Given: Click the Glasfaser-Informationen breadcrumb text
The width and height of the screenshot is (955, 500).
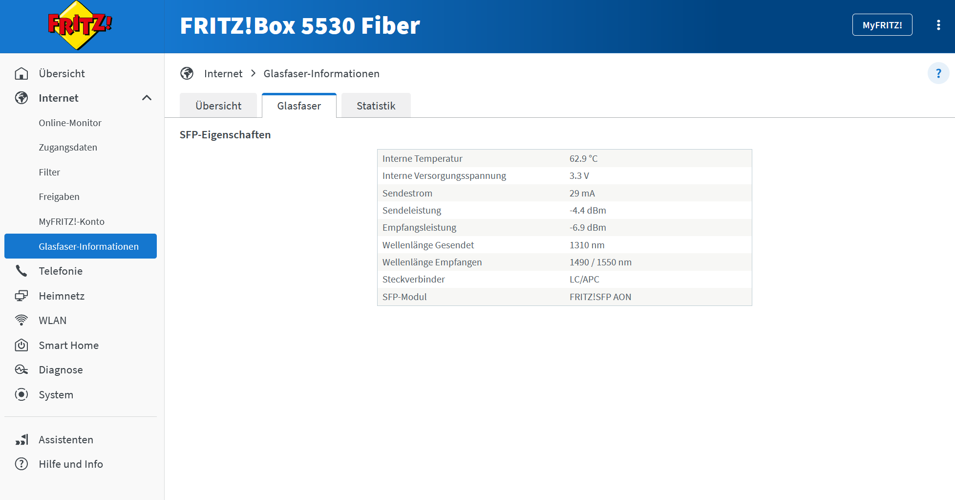Looking at the screenshot, I should coord(321,73).
